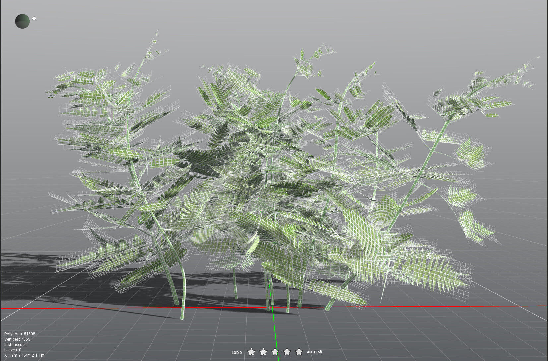This screenshot has width=548, height=361.
Task: Click the X 1.9m Y 1.4m Z 1.1m dimensions text
Action: pos(25,355)
